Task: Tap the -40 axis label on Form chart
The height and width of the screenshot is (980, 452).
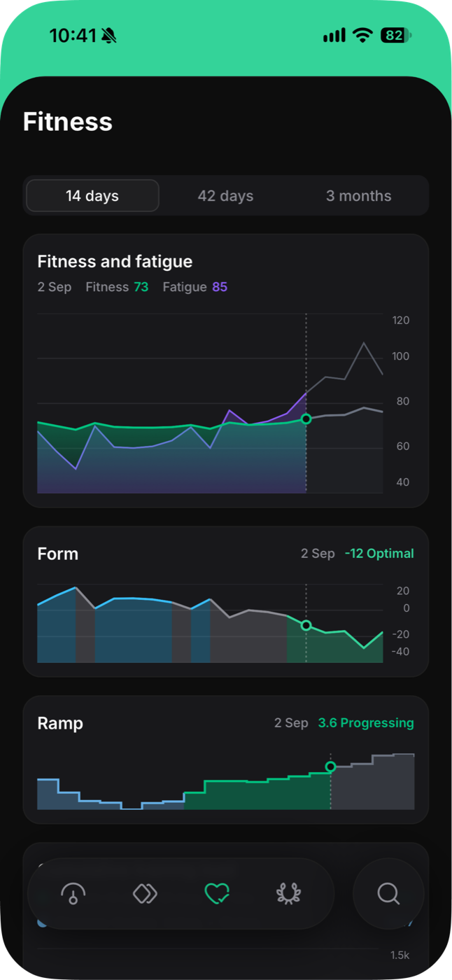Action: (x=401, y=652)
